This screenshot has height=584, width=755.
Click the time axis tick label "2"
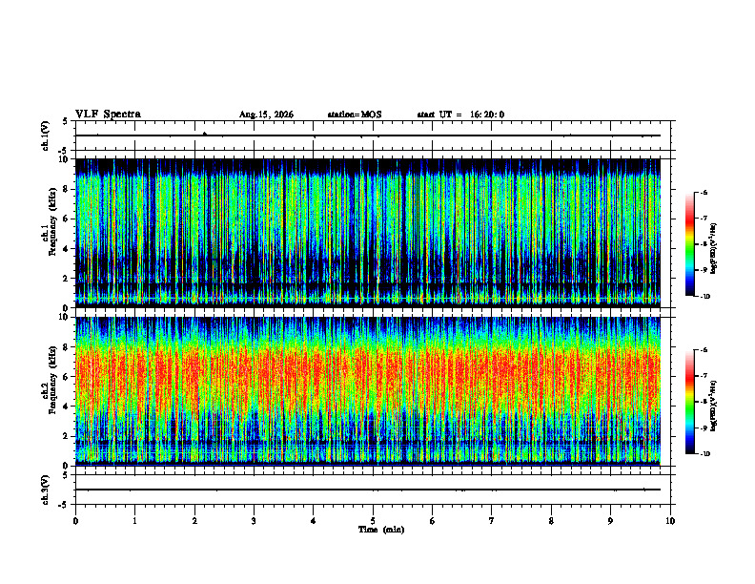tap(194, 521)
